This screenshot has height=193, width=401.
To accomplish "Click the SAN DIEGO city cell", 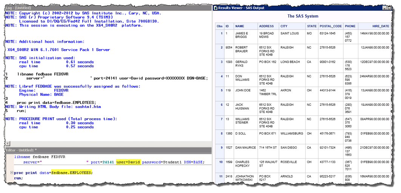I will coord(289,148).
